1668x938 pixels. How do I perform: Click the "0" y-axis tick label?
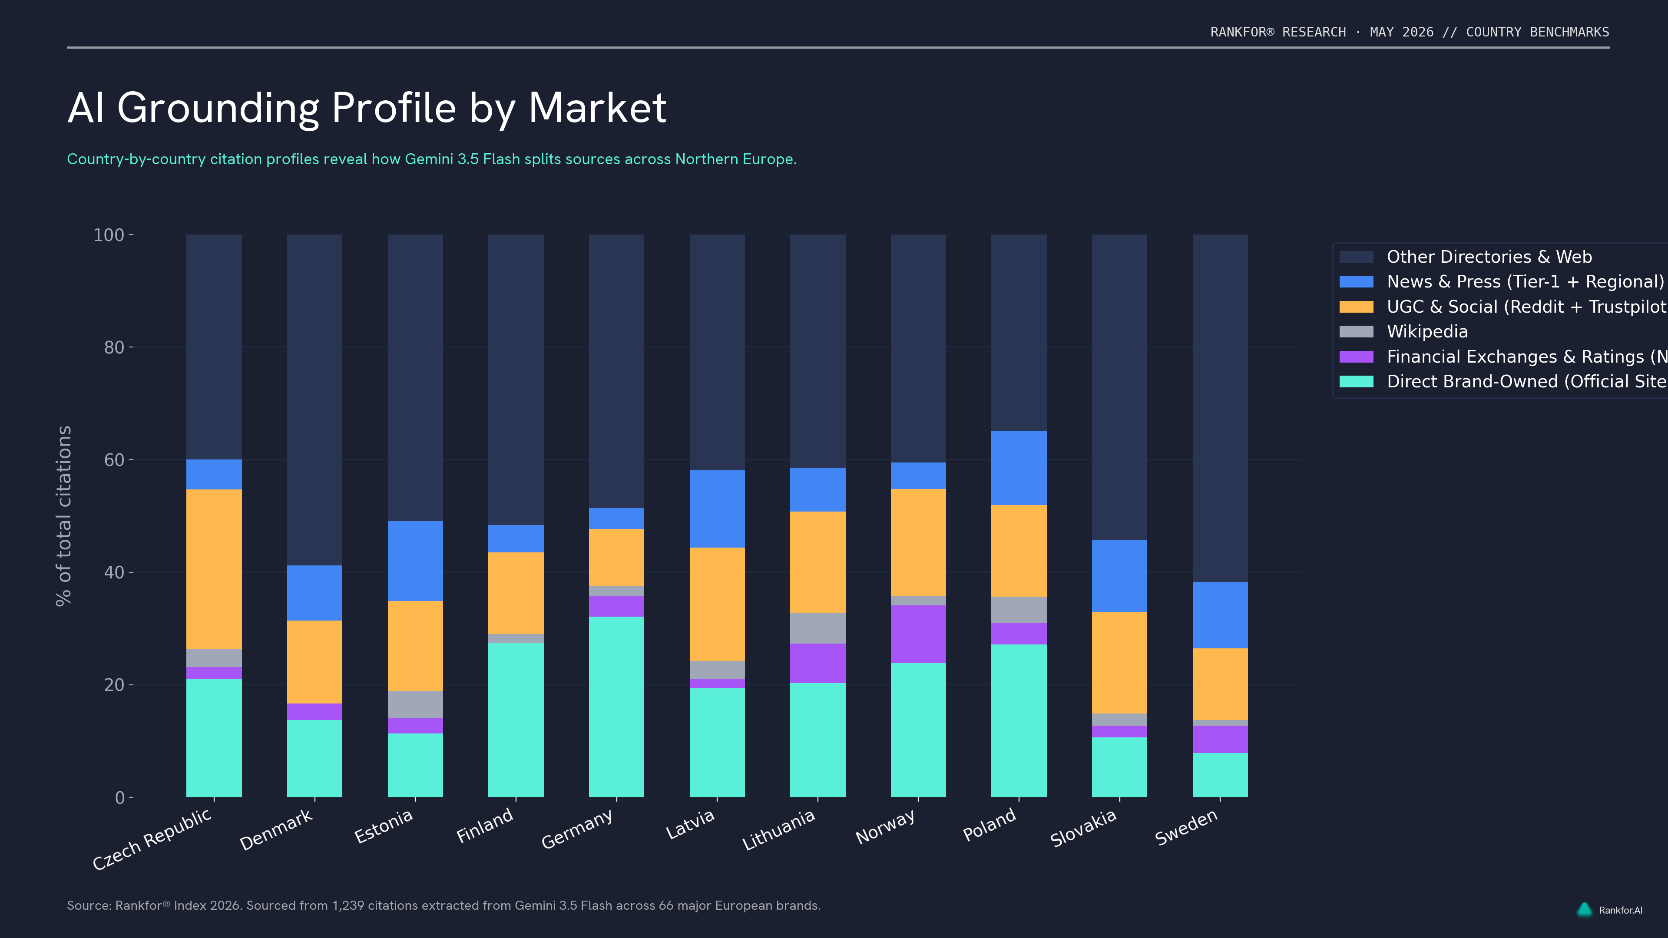coord(120,798)
